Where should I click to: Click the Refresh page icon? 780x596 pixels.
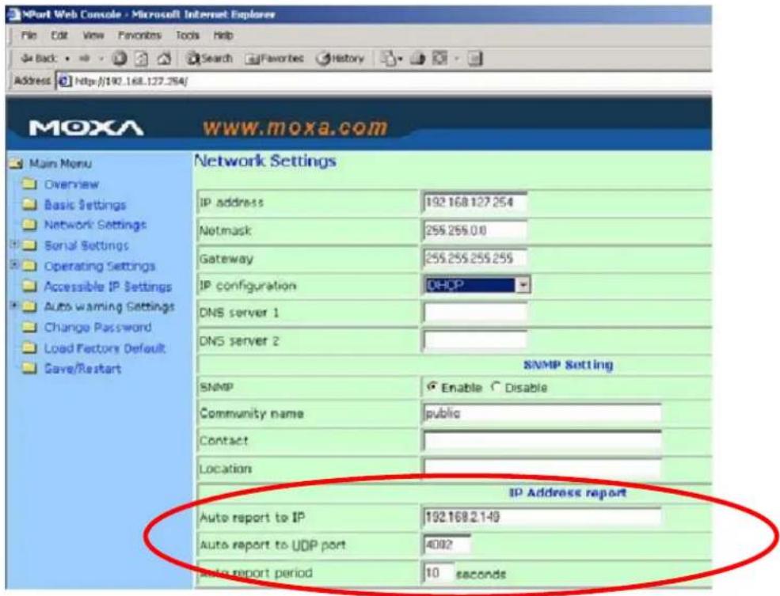pyautogui.click(x=142, y=59)
